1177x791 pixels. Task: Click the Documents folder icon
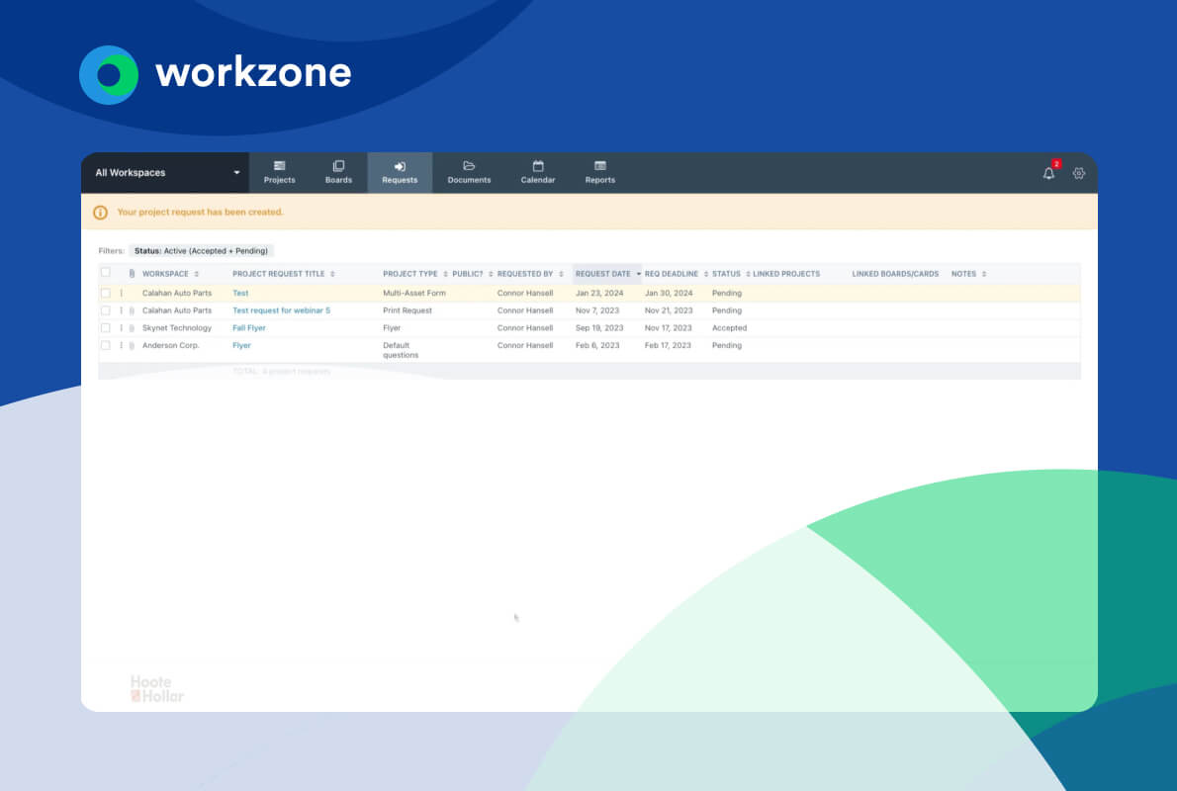tap(468, 166)
